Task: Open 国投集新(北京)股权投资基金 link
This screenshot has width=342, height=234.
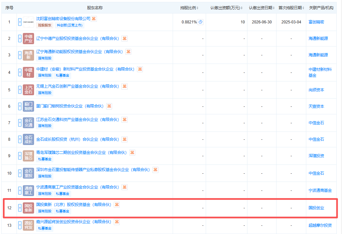Action: pos(74,204)
